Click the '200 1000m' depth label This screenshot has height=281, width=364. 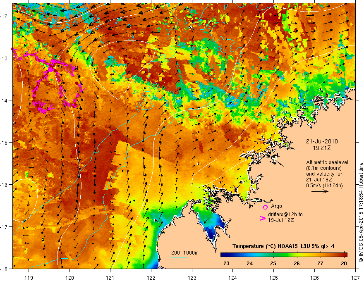(185, 253)
